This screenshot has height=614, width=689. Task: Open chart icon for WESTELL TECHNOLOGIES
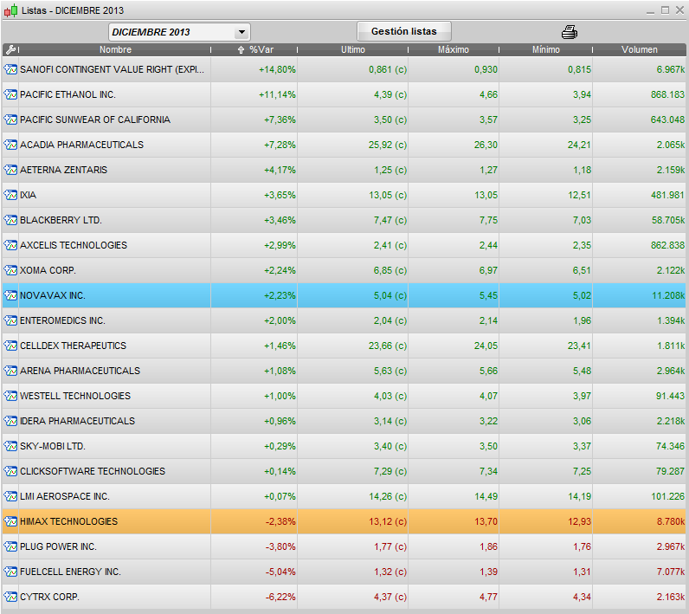point(10,396)
